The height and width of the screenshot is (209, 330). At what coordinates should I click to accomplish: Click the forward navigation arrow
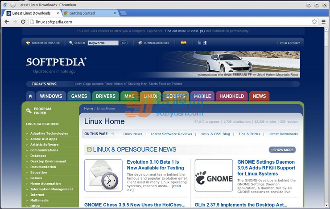[15, 22]
